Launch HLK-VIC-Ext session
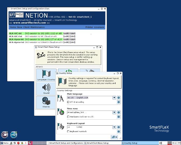 pyautogui.click(x=16, y=36)
